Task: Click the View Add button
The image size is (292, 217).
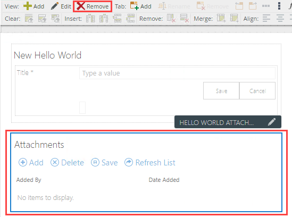Action: 34,6
